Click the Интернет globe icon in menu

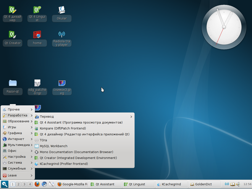pos(5,139)
